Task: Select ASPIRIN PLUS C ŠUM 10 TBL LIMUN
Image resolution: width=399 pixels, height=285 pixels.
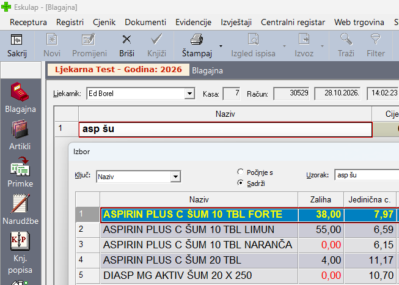Action: pyautogui.click(x=199, y=230)
